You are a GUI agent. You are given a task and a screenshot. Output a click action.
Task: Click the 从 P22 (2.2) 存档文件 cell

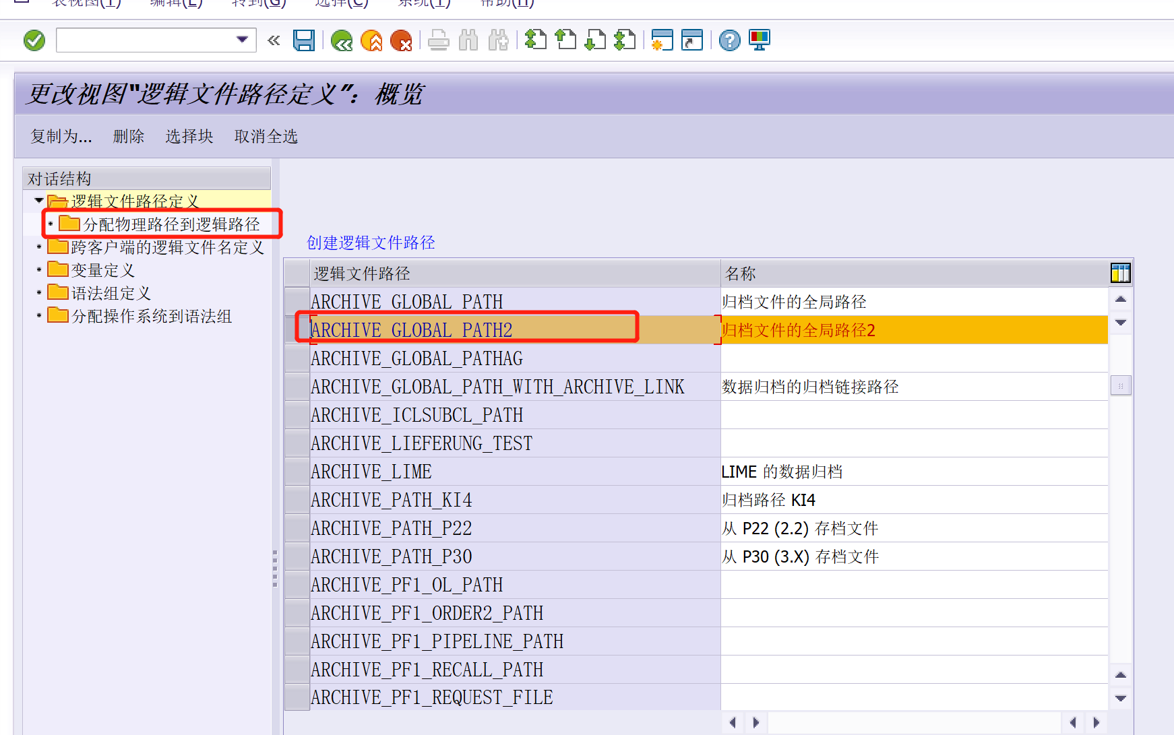(915, 528)
